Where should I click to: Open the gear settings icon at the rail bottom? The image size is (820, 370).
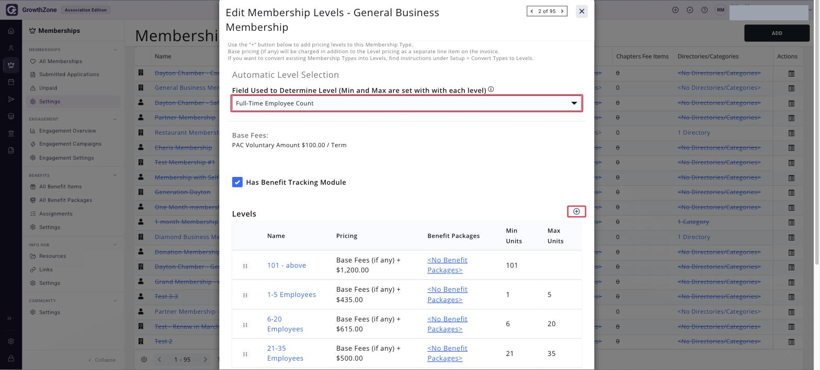coord(11,341)
